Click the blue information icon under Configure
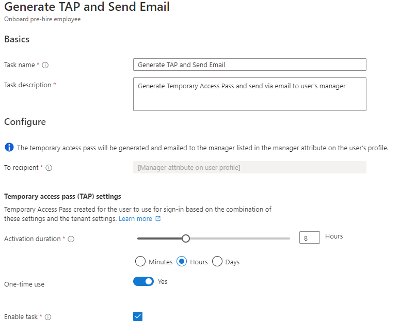Screen dimensions: 400x334 9,148
